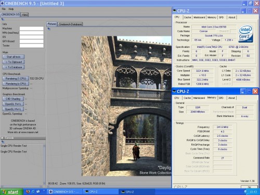This screenshot has height=195, width=260.
Task: Open Mainboard tab in lower CPU-Z window
Action: coord(199,98)
